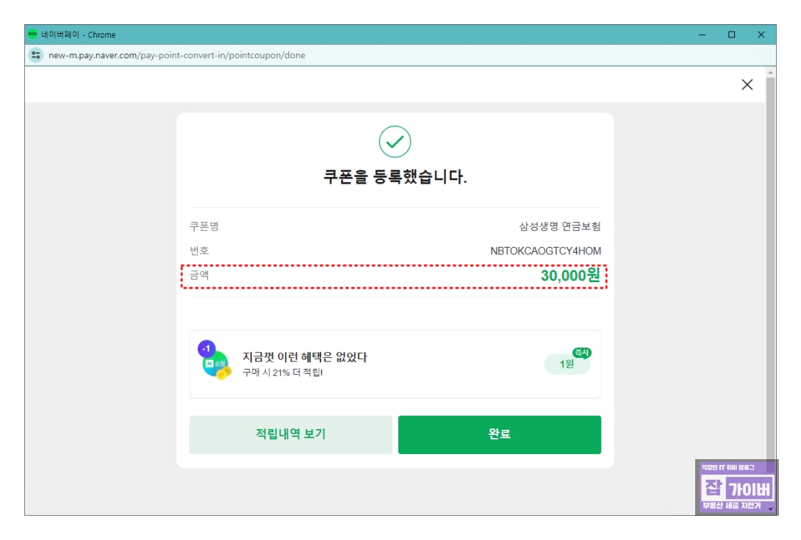The image size is (801, 540).
Task: Expand the 잡가이버 badge via its down arrow
Action: (x=771, y=508)
